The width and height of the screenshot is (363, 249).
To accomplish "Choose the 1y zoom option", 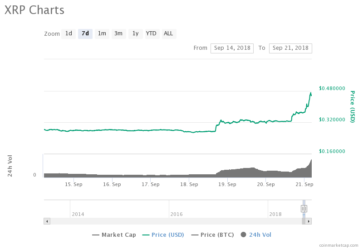I will coord(135,34).
